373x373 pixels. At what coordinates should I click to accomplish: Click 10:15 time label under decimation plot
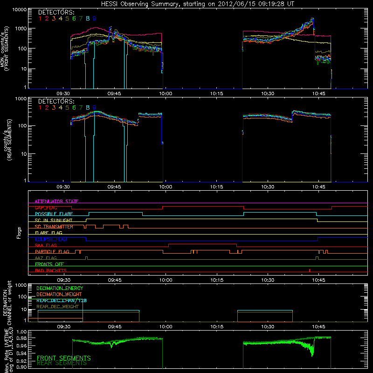(x=217, y=327)
